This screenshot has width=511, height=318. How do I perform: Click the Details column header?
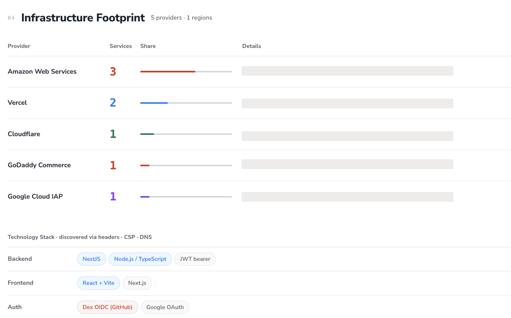pos(251,46)
